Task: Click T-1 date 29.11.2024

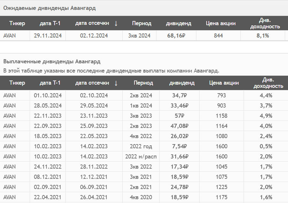Action: tap(48, 36)
